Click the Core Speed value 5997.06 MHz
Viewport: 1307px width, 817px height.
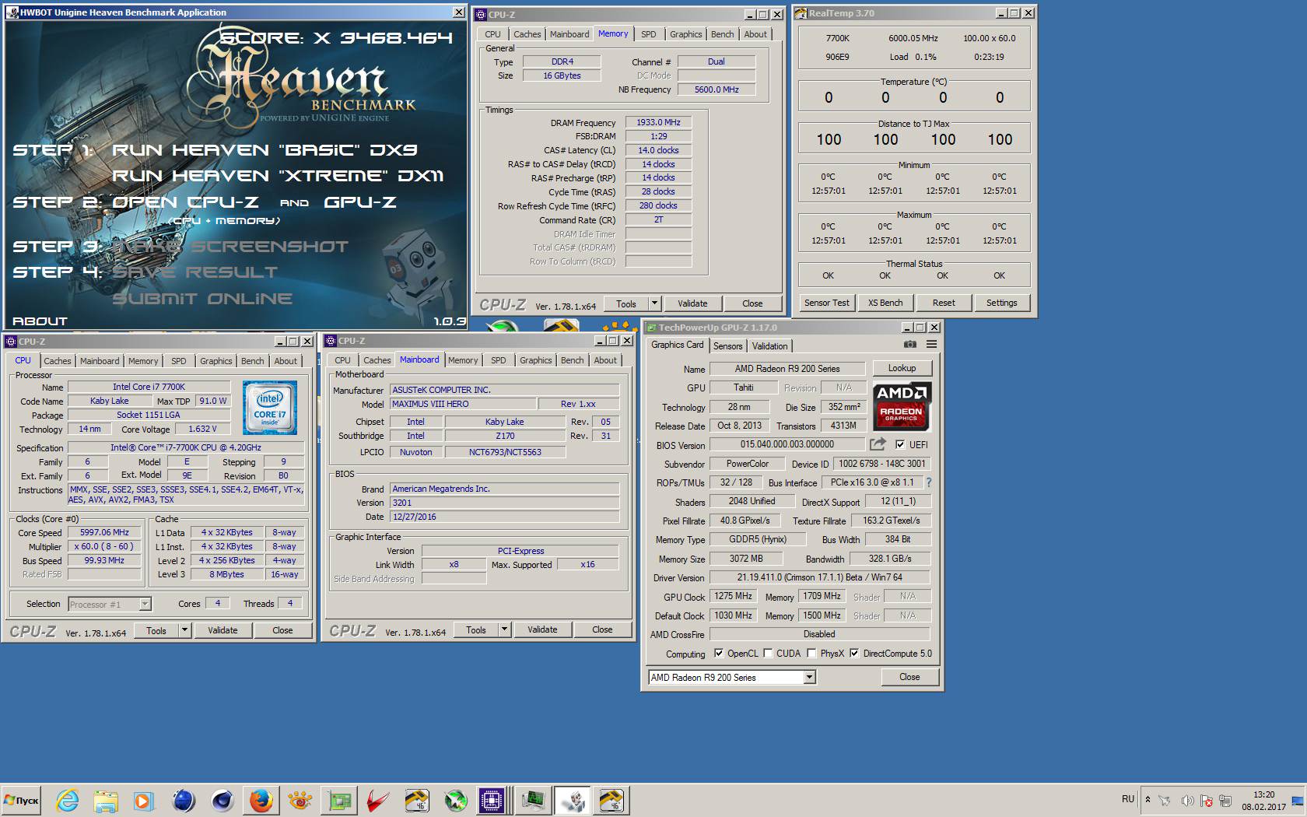point(104,533)
